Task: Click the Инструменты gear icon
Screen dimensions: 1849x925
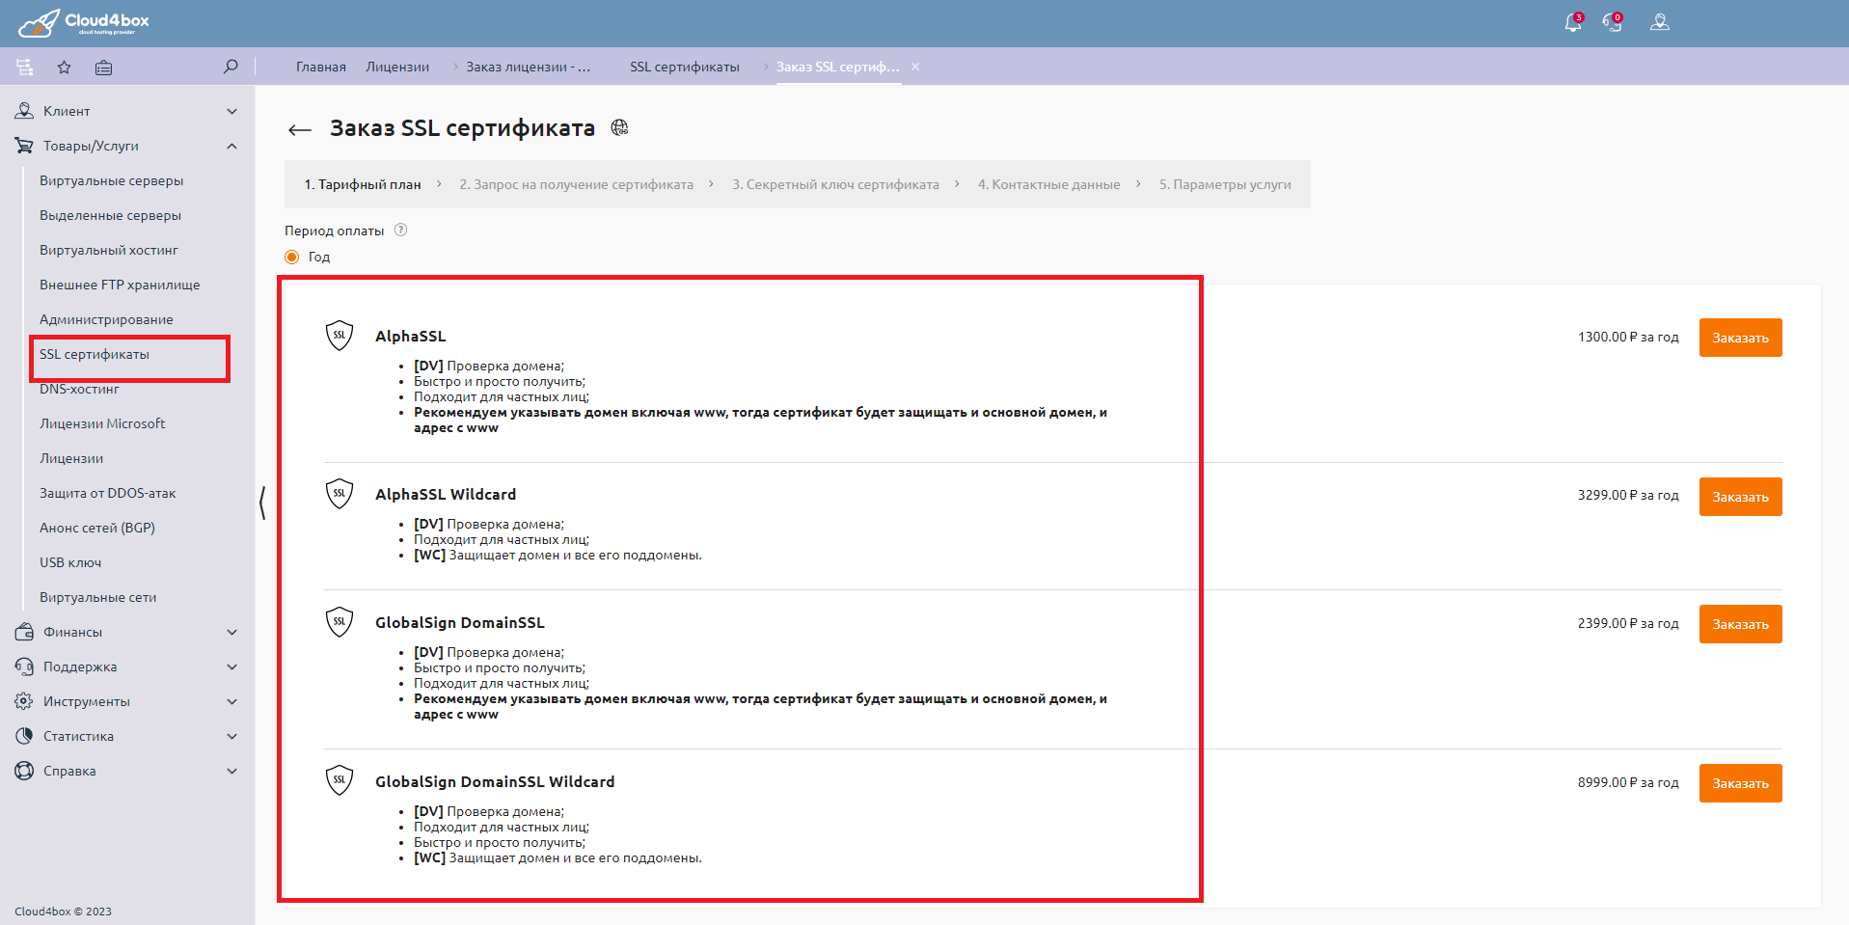Action: tap(24, 701)
